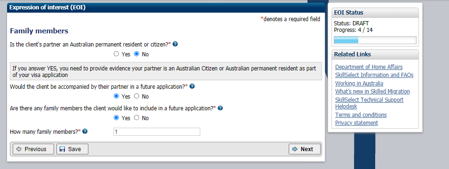Open SkillSelect Technical Support Helpdesk link

(x=370, y=103)
